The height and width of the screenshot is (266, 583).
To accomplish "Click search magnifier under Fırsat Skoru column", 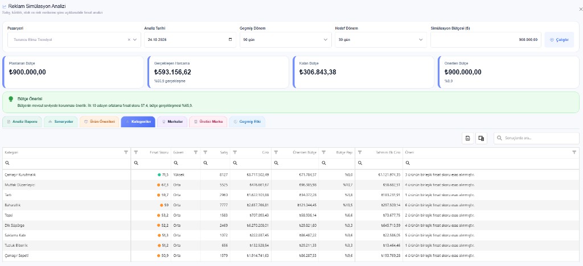I will [x=136, y=163].
